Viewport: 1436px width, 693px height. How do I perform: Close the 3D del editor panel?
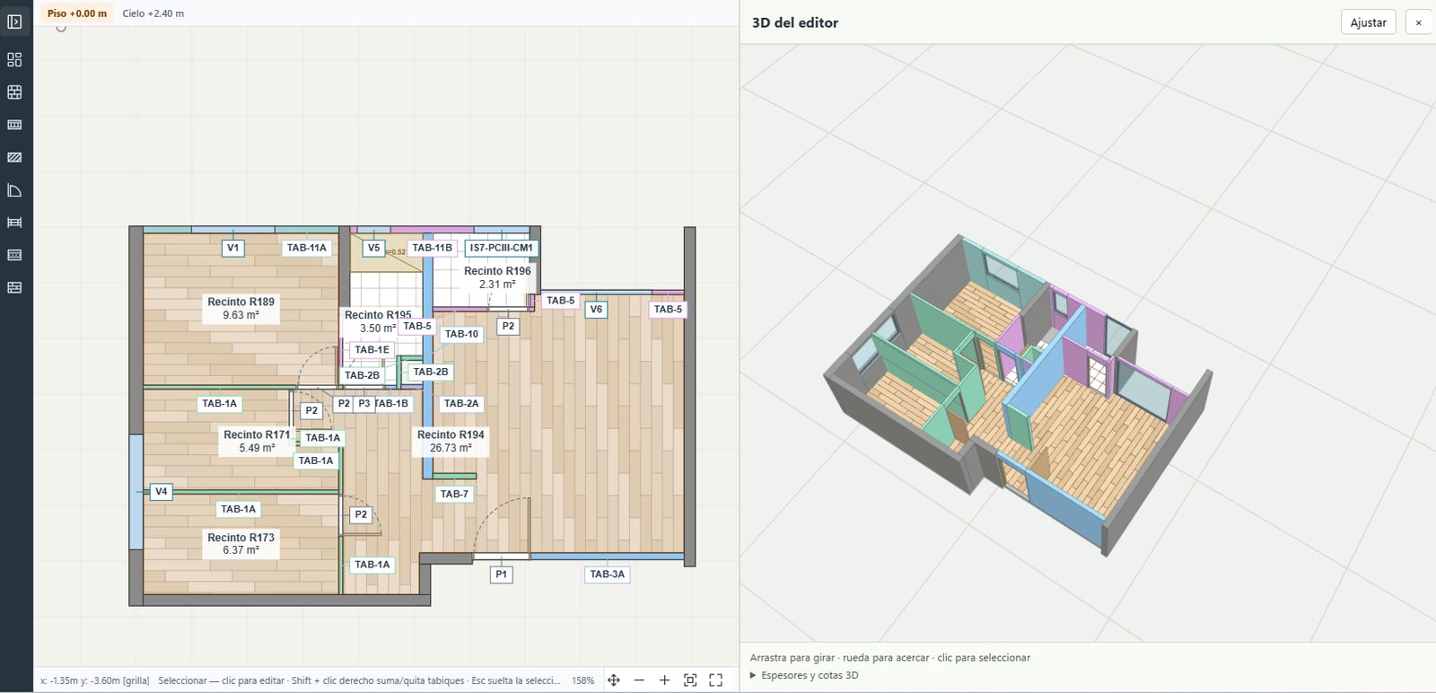tap(1418, 22)
